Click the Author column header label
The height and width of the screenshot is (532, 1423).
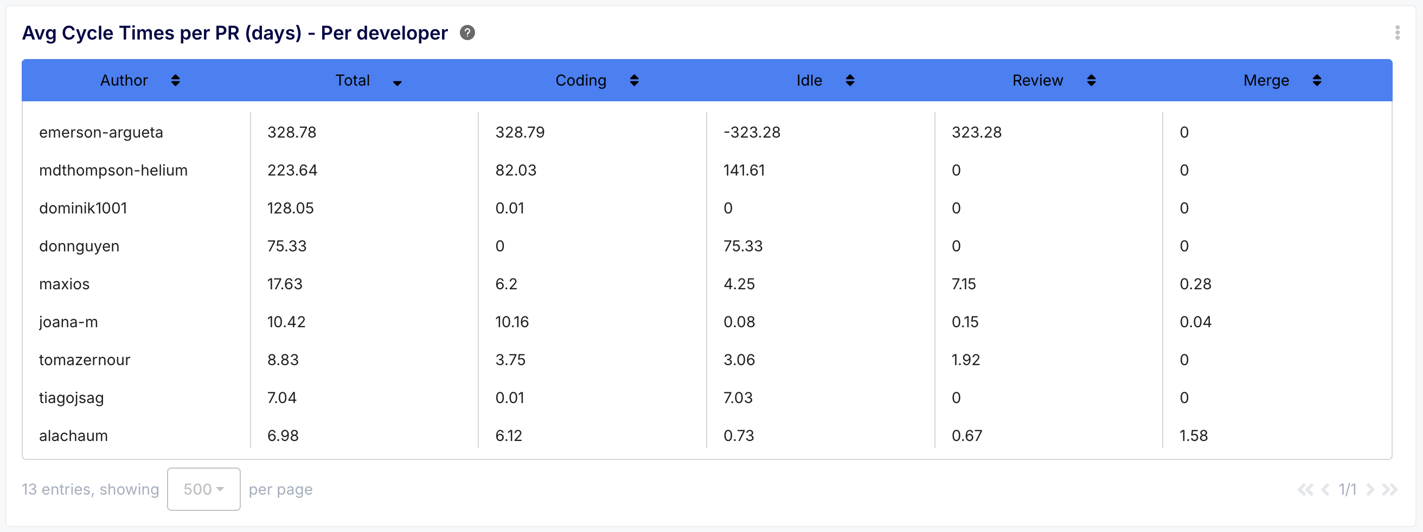(x=124, y=81)
